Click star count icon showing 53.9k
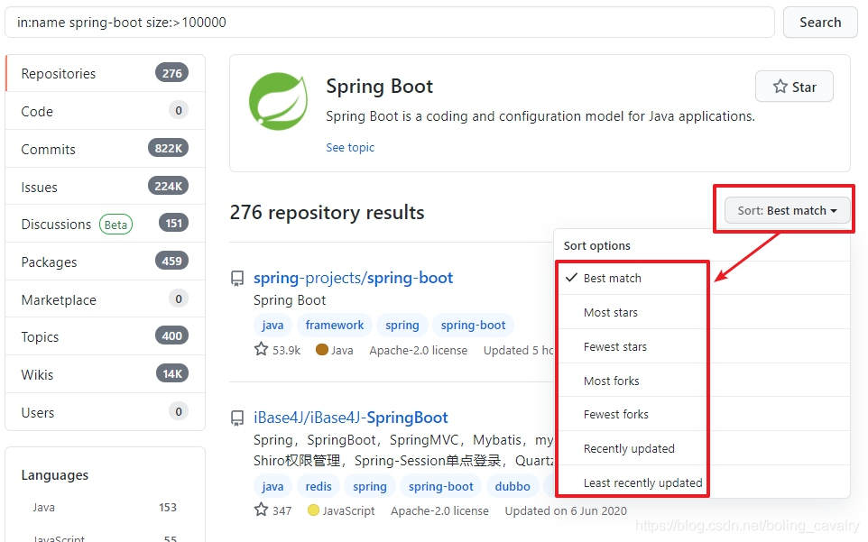Screen dimensions: 868x542 (261, 349)
